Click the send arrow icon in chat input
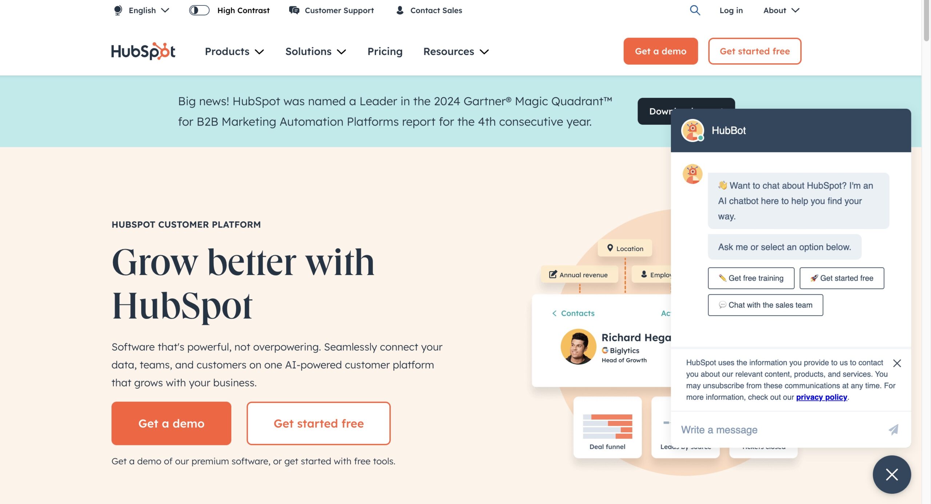The image size is (931, 504). (x=894, y=429)
